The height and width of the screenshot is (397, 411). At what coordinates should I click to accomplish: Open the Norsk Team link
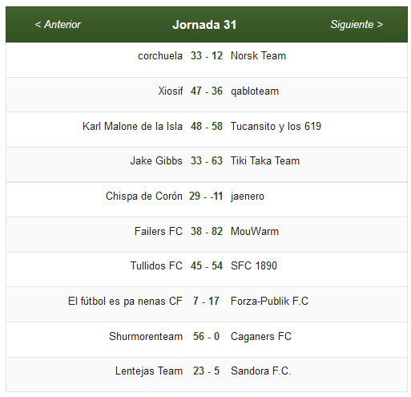pos(258,56)
